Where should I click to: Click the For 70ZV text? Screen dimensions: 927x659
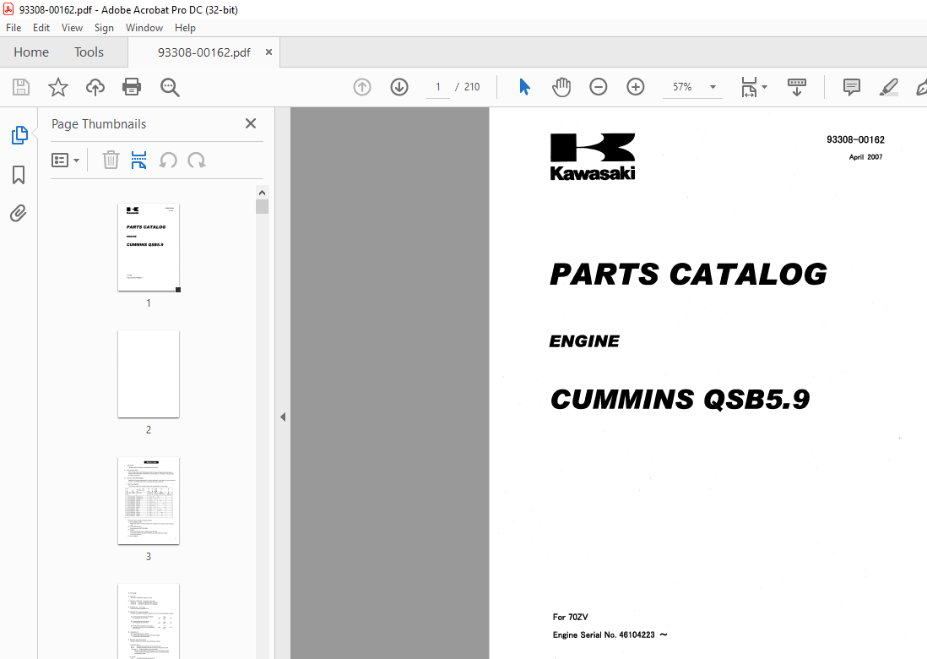click(570, 617)
